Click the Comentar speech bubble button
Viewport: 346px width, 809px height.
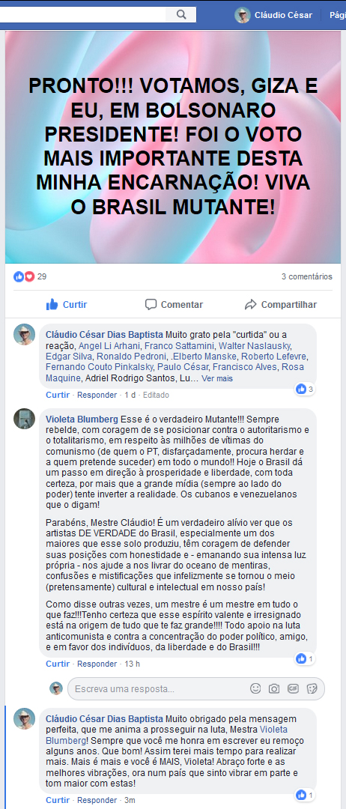(174, 304)
